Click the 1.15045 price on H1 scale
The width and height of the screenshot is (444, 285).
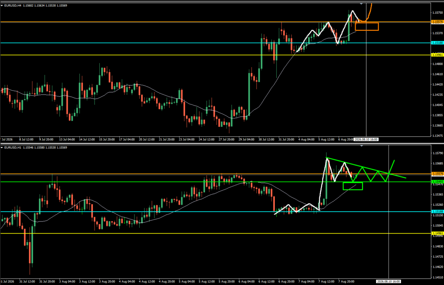click(x=437, y=225)
